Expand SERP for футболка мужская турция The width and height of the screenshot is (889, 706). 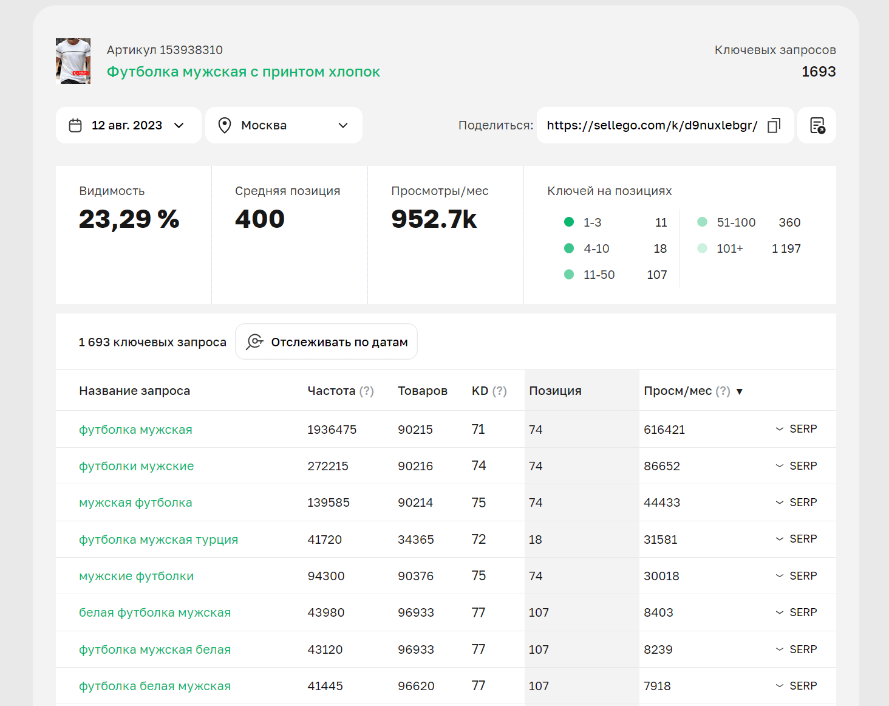[x=796, y=539]
